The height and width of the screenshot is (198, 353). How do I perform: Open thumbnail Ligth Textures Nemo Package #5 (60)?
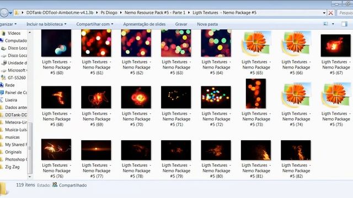point(56,43)
